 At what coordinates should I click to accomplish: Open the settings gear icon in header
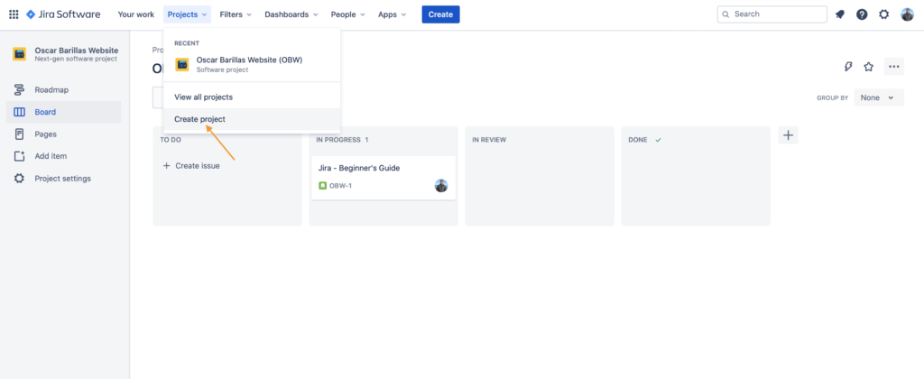click(x=884, y=14)
